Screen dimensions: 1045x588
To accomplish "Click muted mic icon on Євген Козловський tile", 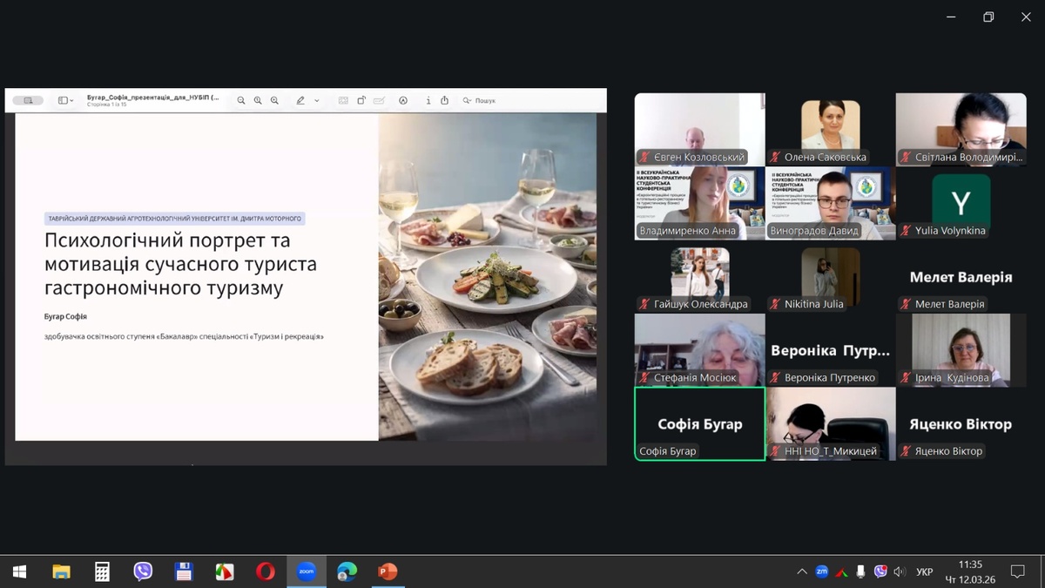I will (644, 158).
